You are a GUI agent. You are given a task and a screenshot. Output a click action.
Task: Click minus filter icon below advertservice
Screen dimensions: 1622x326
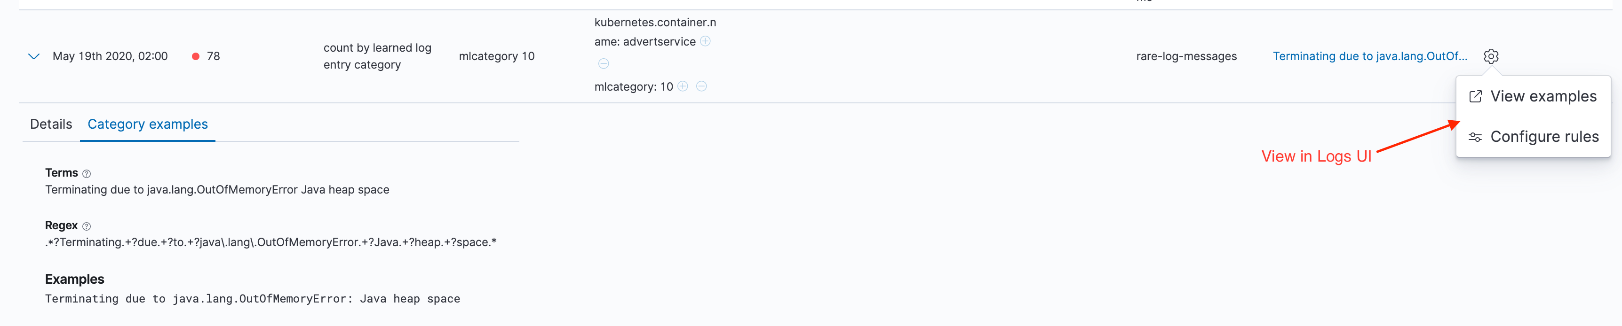point(603,63)
